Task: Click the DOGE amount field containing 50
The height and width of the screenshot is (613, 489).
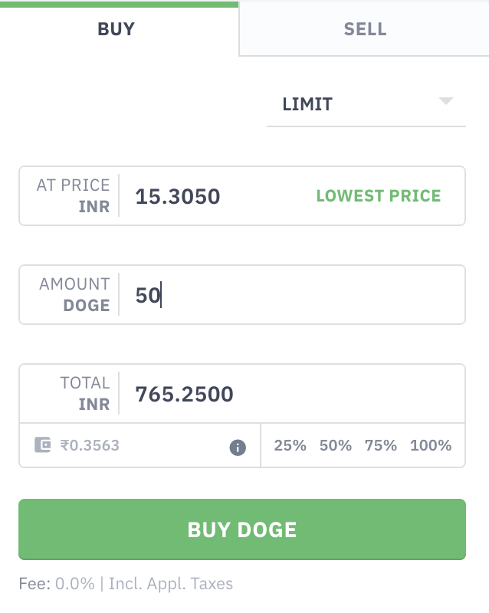Action: click(291, 296)
